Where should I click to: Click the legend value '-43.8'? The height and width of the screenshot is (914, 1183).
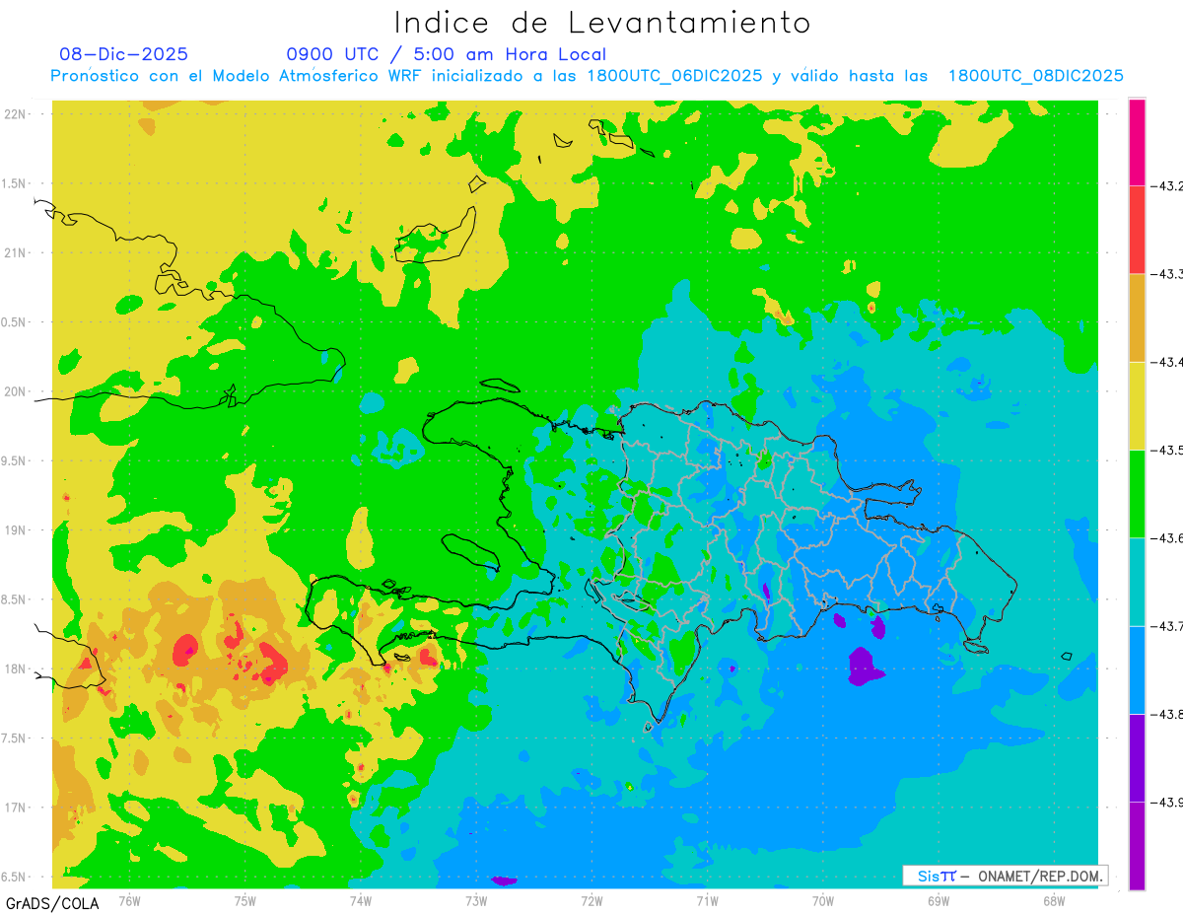[1167, 714]
